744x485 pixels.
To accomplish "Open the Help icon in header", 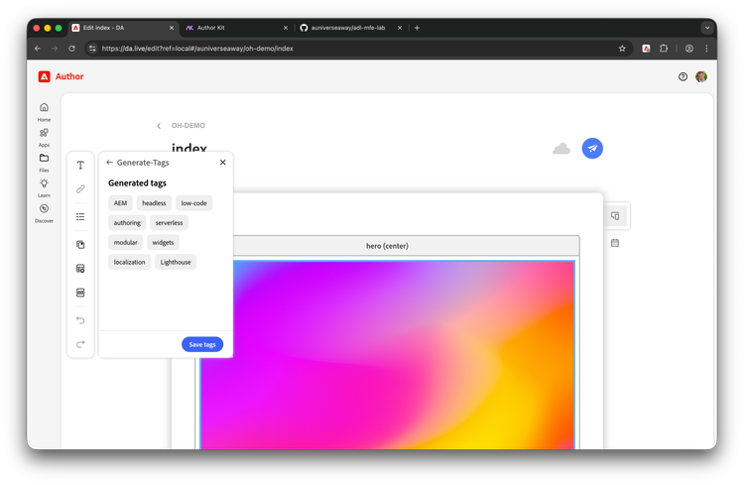I will (682, 76).
